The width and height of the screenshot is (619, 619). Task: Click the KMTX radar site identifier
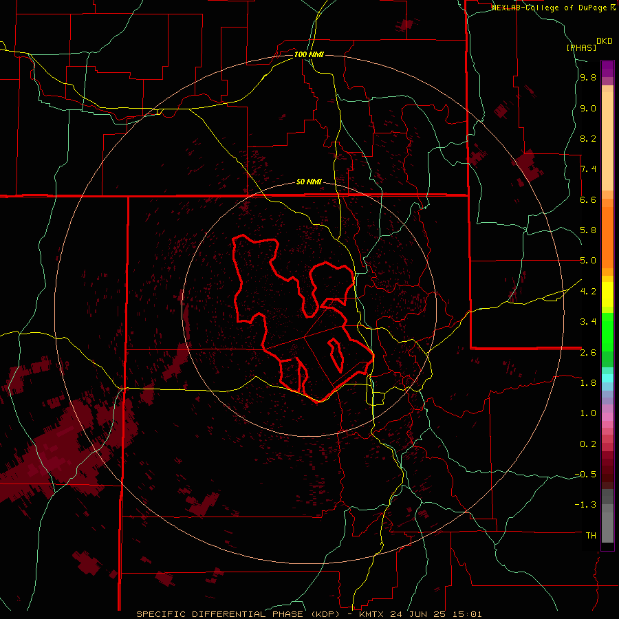point(373,614)
